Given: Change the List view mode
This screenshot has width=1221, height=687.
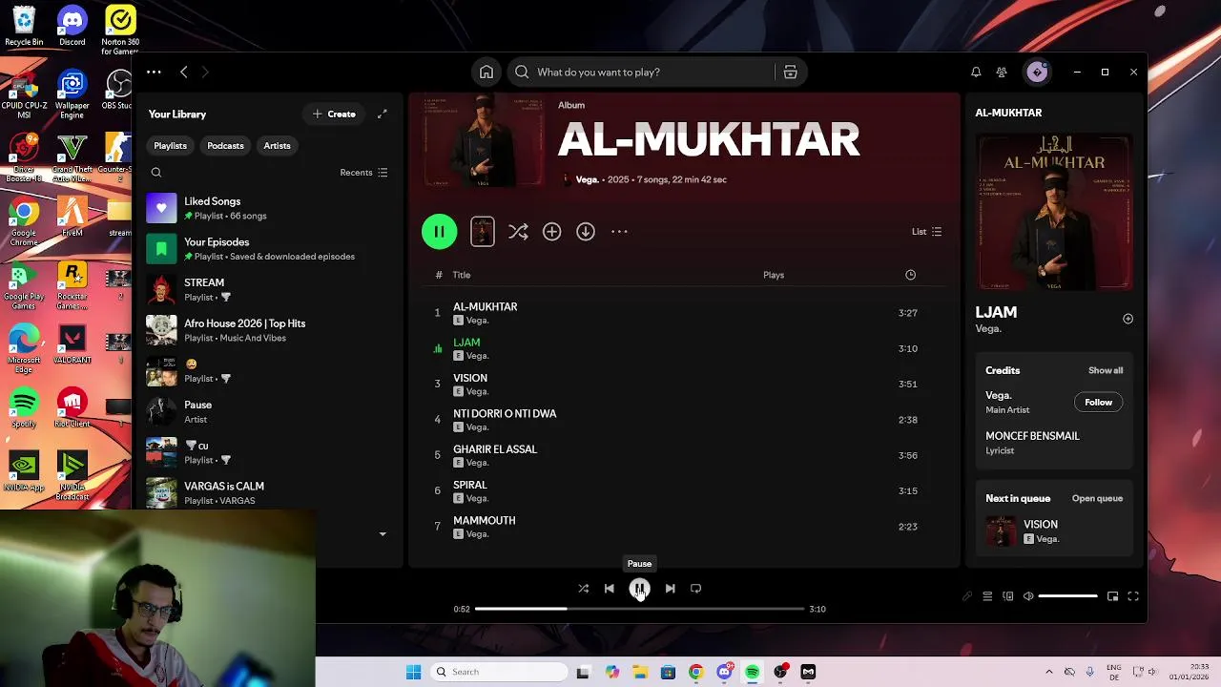Looking at the screenshot, I should (926, 232).
